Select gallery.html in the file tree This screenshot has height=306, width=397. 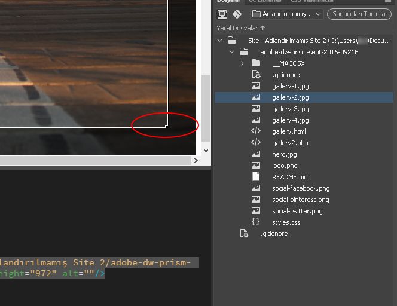pyautogui.click(x=289, y=131)
